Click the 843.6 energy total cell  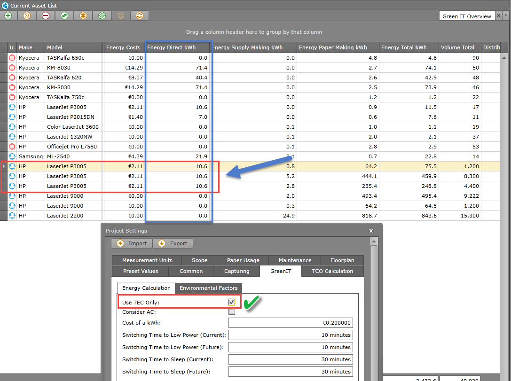409,216
